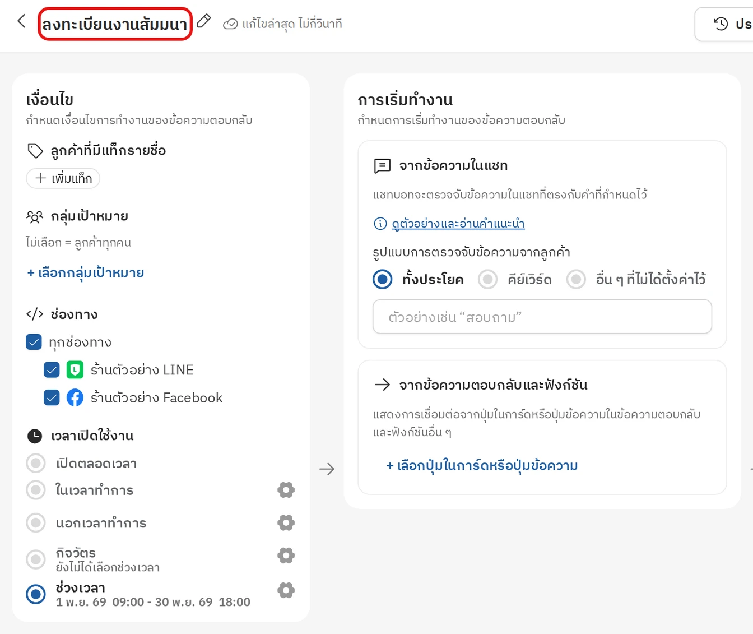
Task: Open settings gear for ในเวลาทำการ
Action: [x=286, y=490]
